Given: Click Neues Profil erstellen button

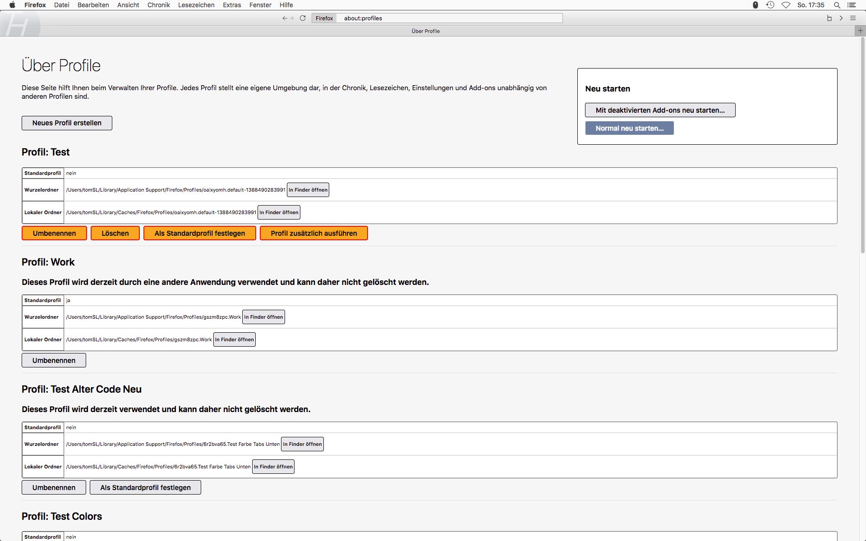Looking at the screenshot, I should (67, 123).
